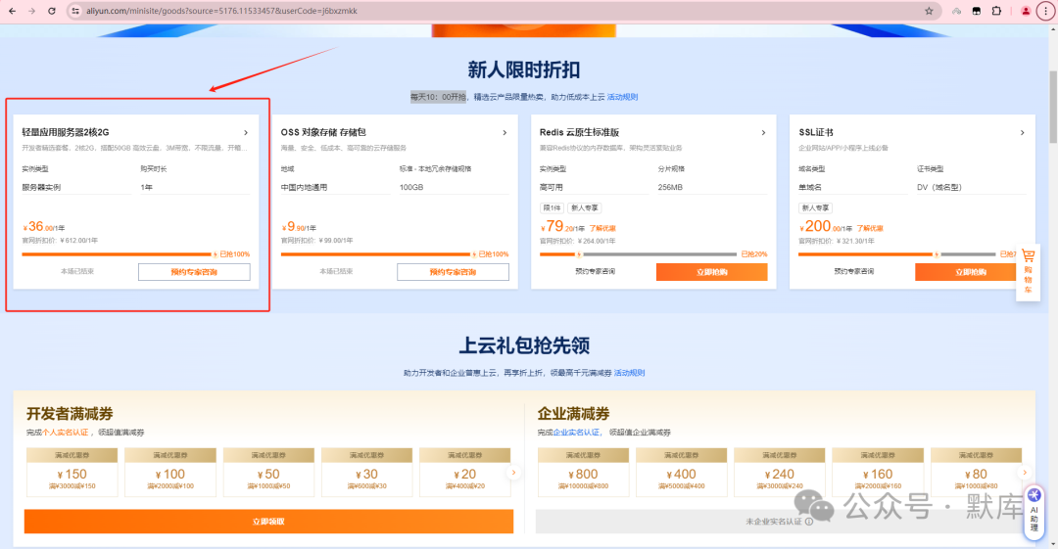Click the grey 未企业实名认证 button
The width and height of the screenshot is (1058, 549).
point(780,522)
